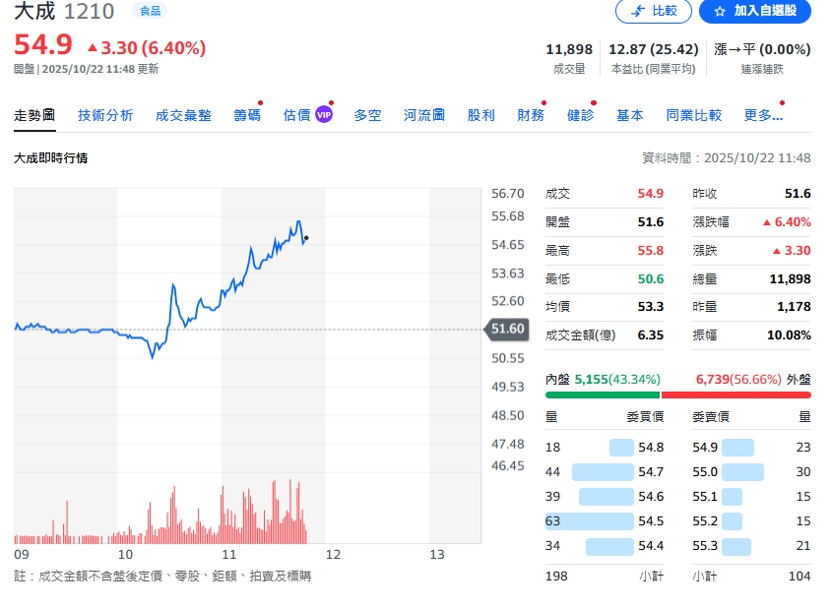Click the green 內盤 ratio bar
Screen dimensions: 831x608
tap(603, 395)
